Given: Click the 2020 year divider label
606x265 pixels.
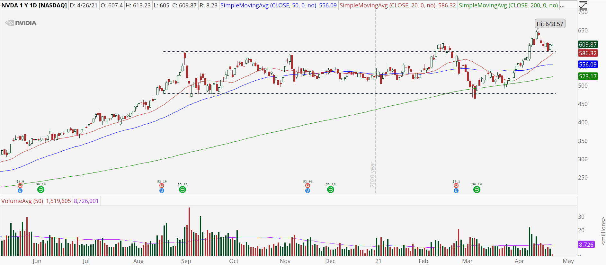Looking at the screenshot, I should [372, 175].
